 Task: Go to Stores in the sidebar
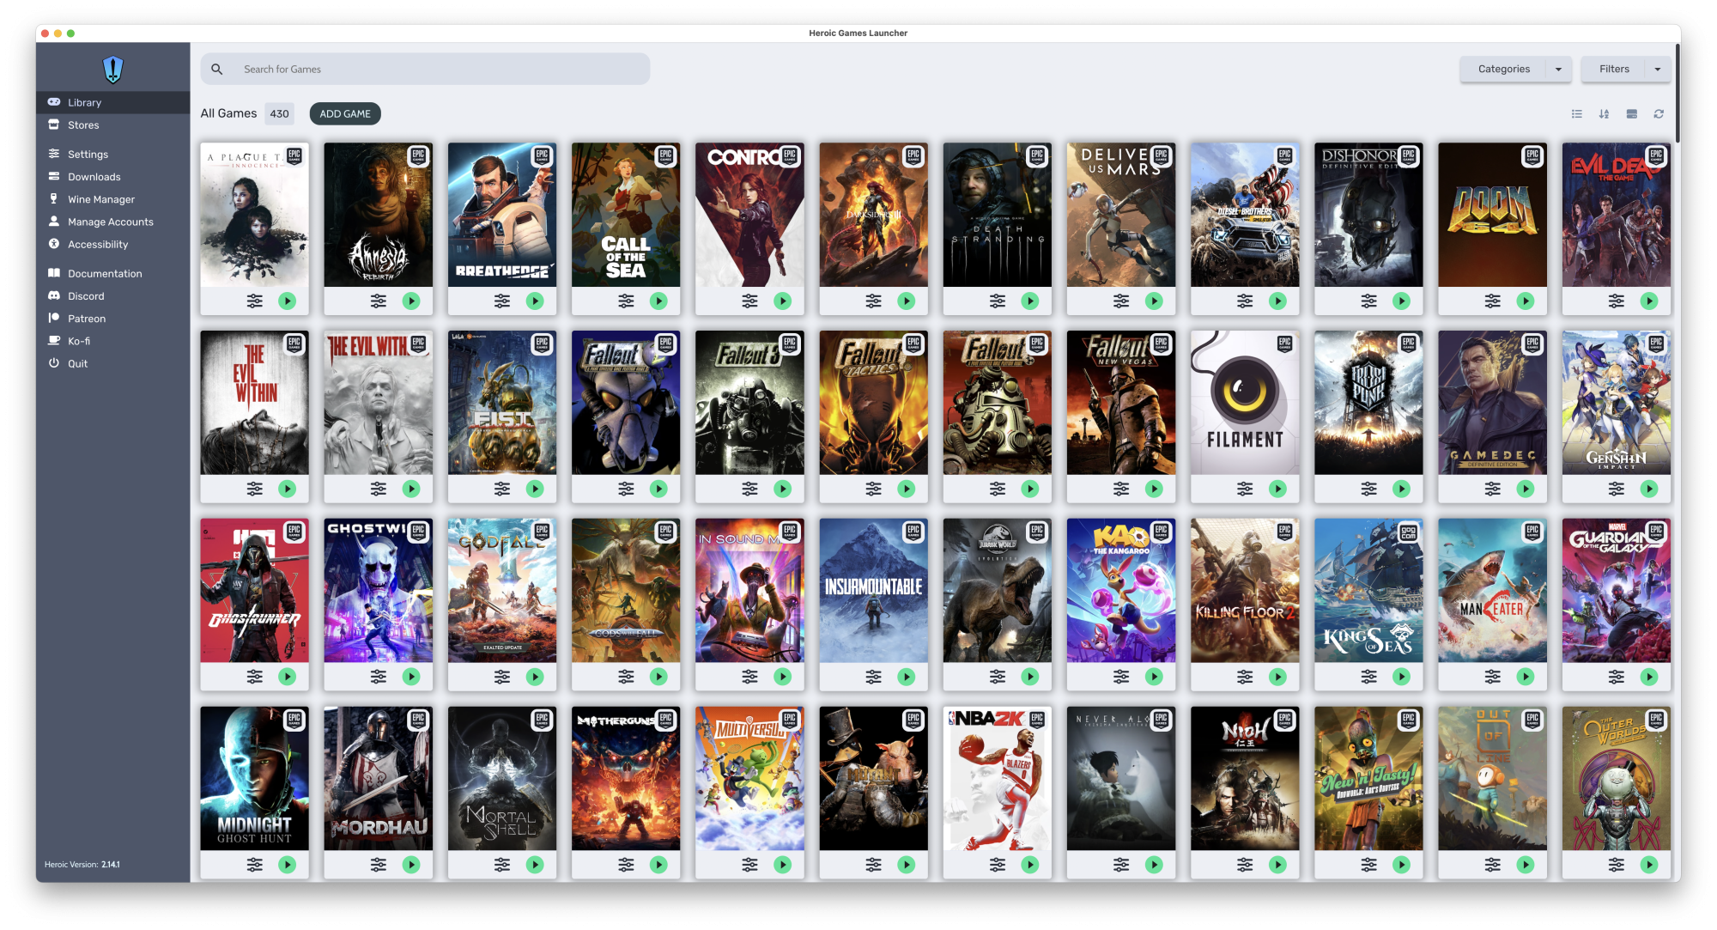click(83, 125)
